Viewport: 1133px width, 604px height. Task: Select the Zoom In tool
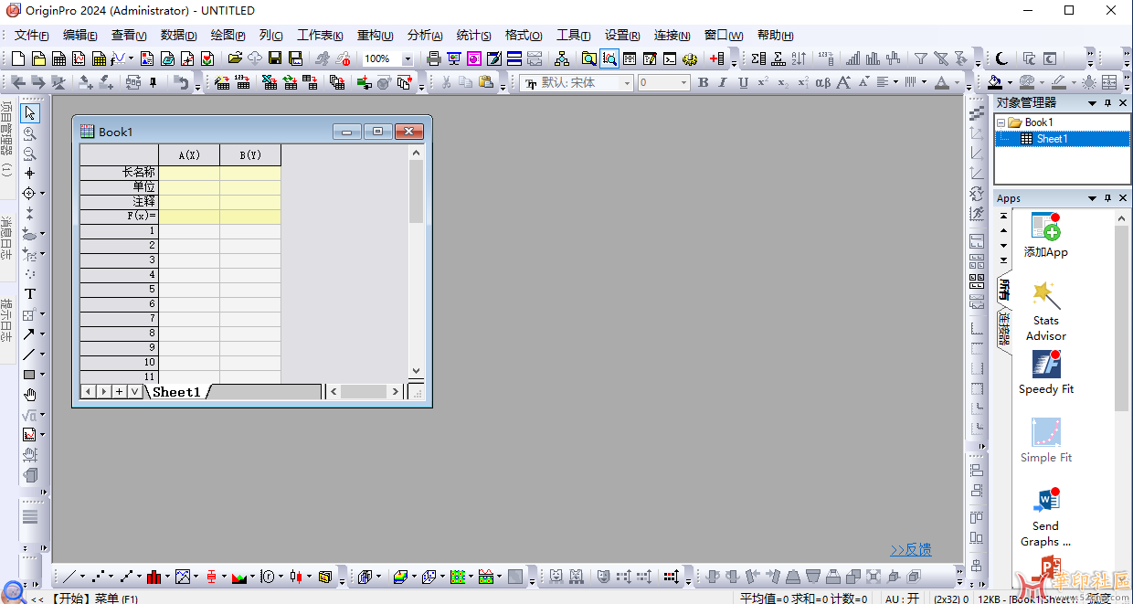(x=30, y=133)
